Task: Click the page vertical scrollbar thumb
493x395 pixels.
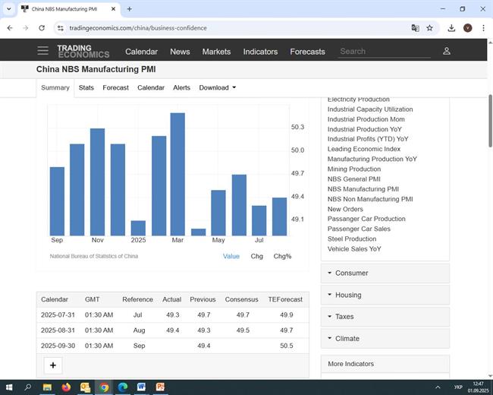Action: [x=490, y=121]
